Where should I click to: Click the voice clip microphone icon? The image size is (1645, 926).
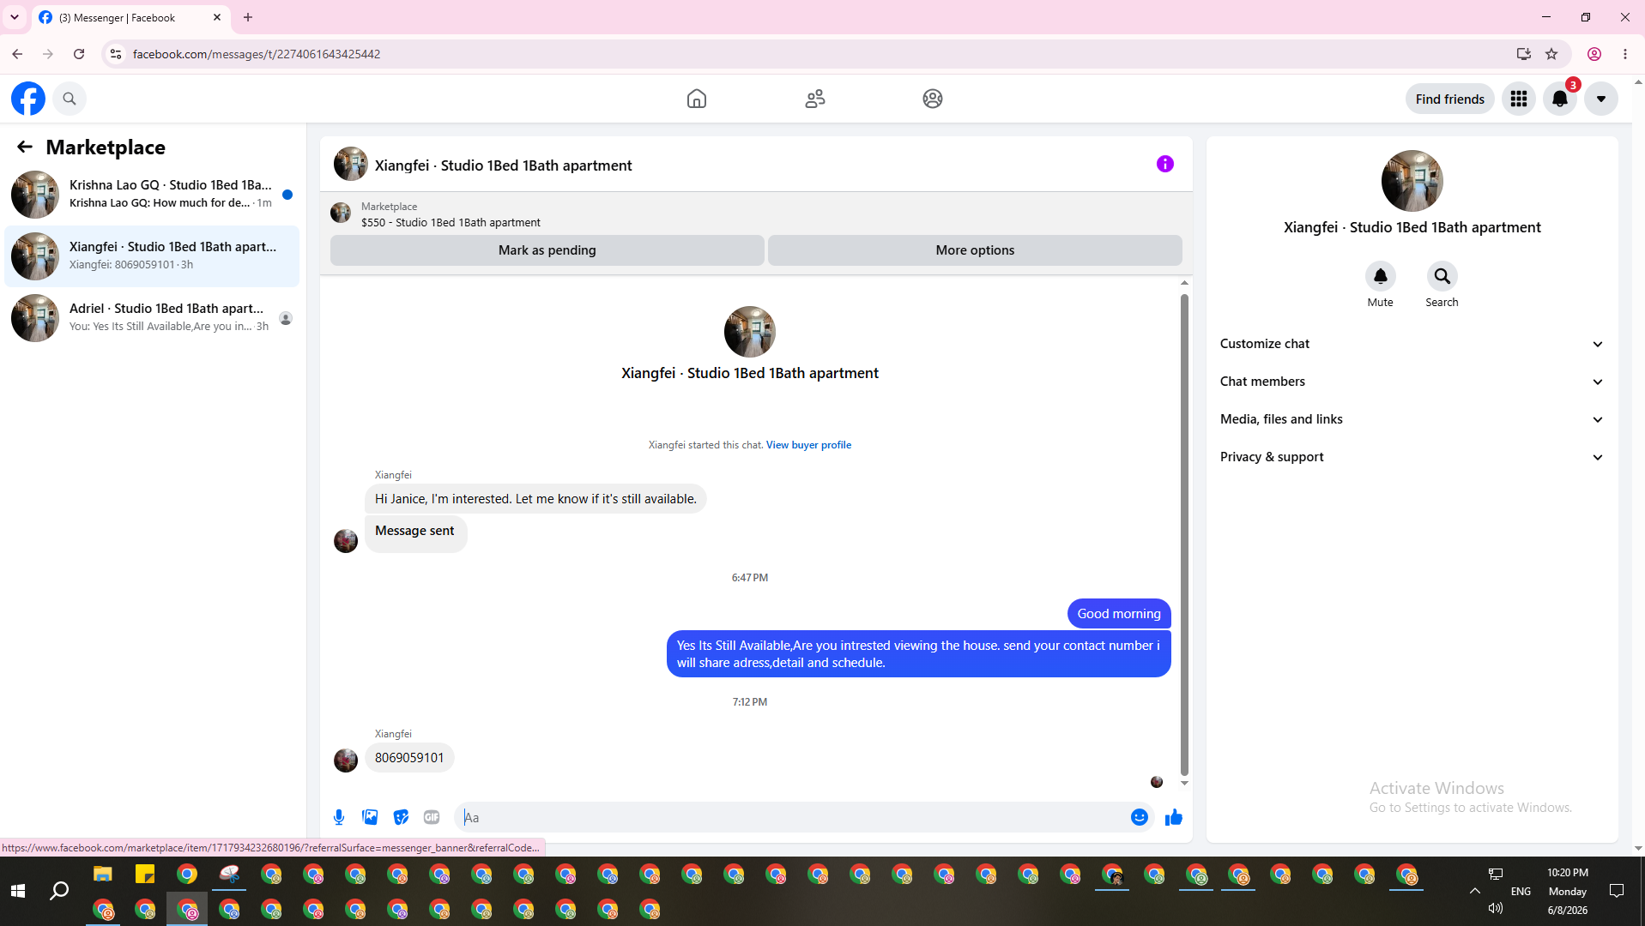339,817
